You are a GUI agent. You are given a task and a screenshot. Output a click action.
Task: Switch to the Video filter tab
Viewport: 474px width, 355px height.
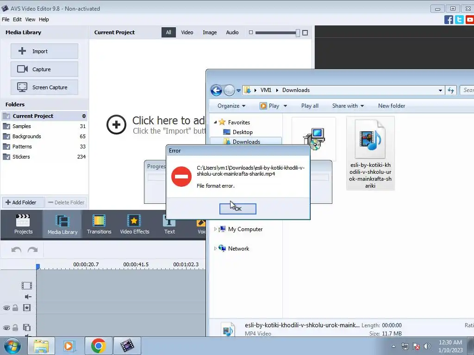click(187, 32)
